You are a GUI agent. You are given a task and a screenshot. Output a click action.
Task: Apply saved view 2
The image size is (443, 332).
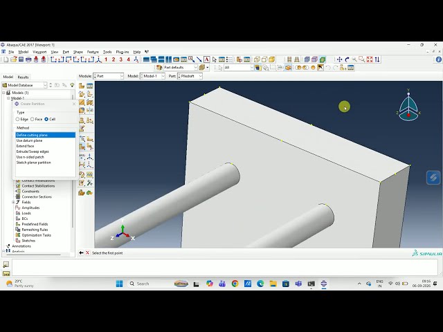[114, 59]
